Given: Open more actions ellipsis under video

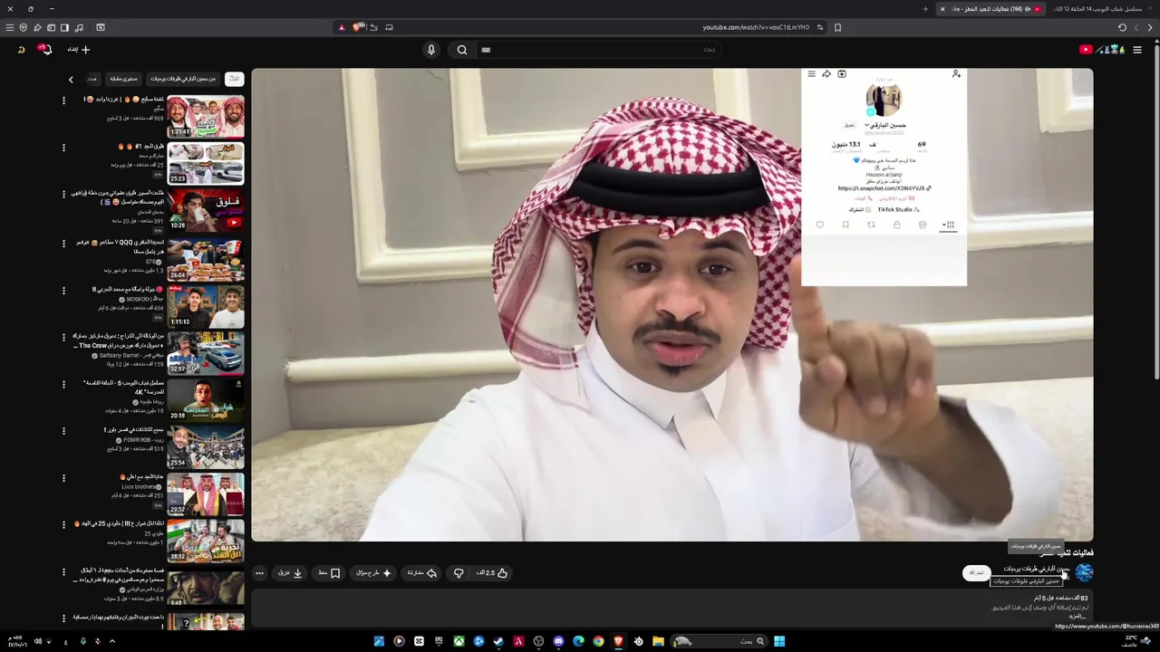Looking at the screenshot, I should coord(259,572).
